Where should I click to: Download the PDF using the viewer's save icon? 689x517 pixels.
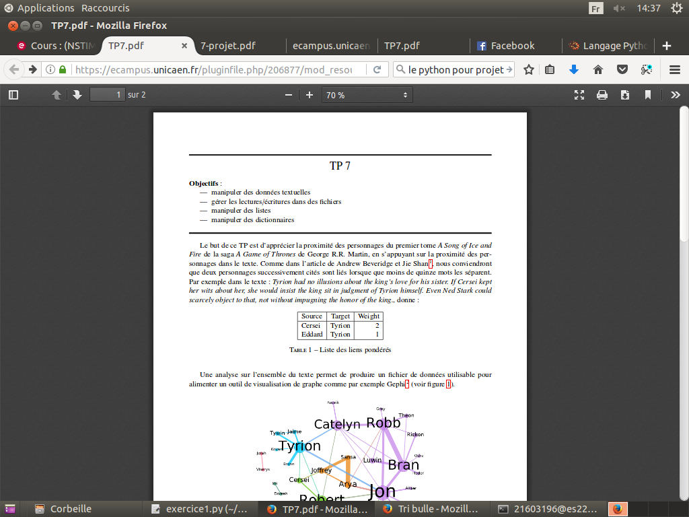coord(624,95)
